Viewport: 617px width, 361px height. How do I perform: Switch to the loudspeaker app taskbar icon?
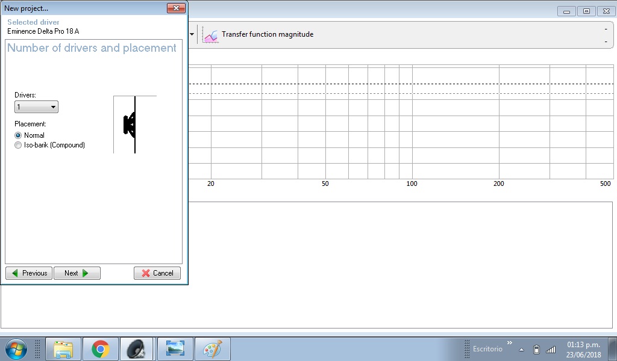click(x=137, y=349)
